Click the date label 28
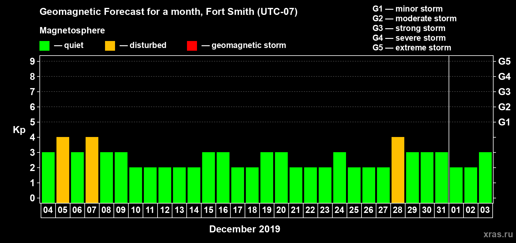The image size is (516, 243). tap(398, 210)
